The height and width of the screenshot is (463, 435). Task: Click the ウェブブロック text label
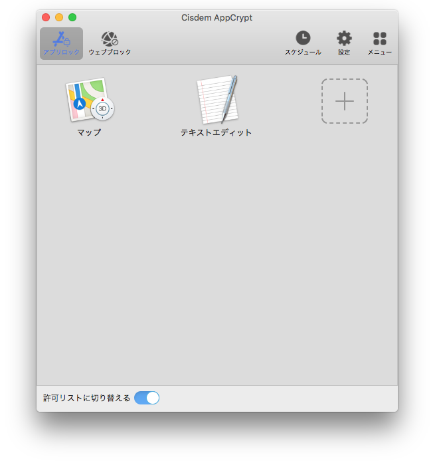coord(110,52)
